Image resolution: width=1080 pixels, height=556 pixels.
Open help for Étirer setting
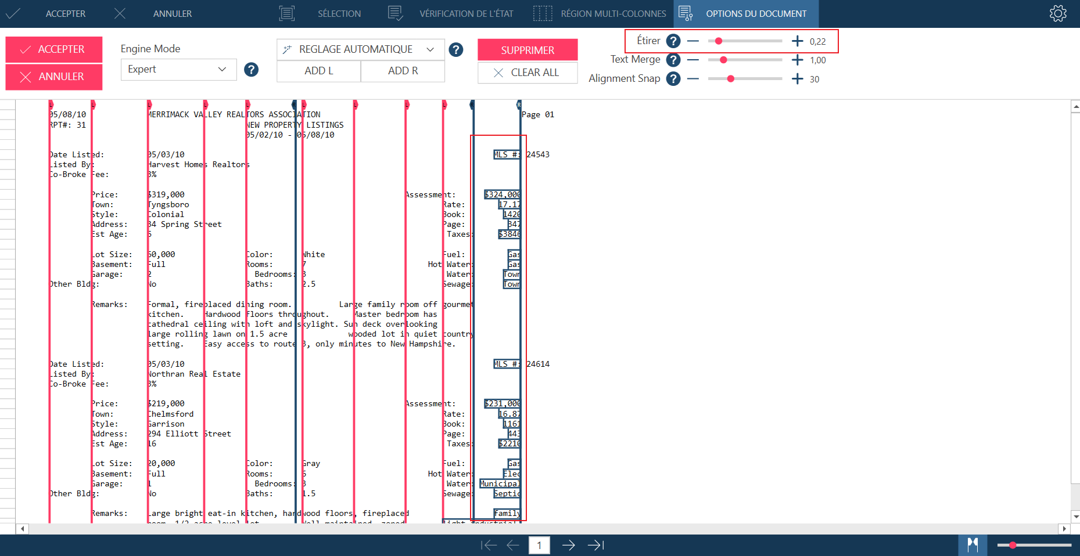673,41
